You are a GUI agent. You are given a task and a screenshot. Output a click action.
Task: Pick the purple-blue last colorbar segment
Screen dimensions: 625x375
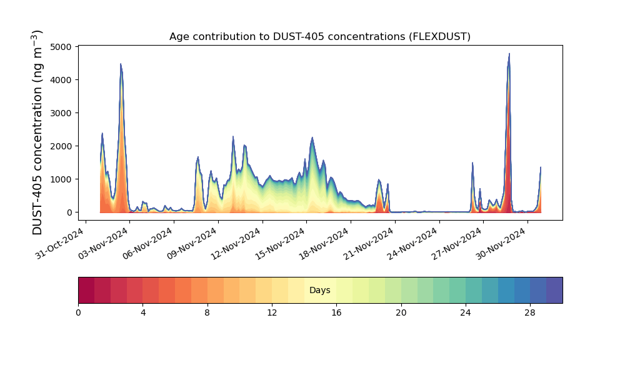click(x=554, y=290)
